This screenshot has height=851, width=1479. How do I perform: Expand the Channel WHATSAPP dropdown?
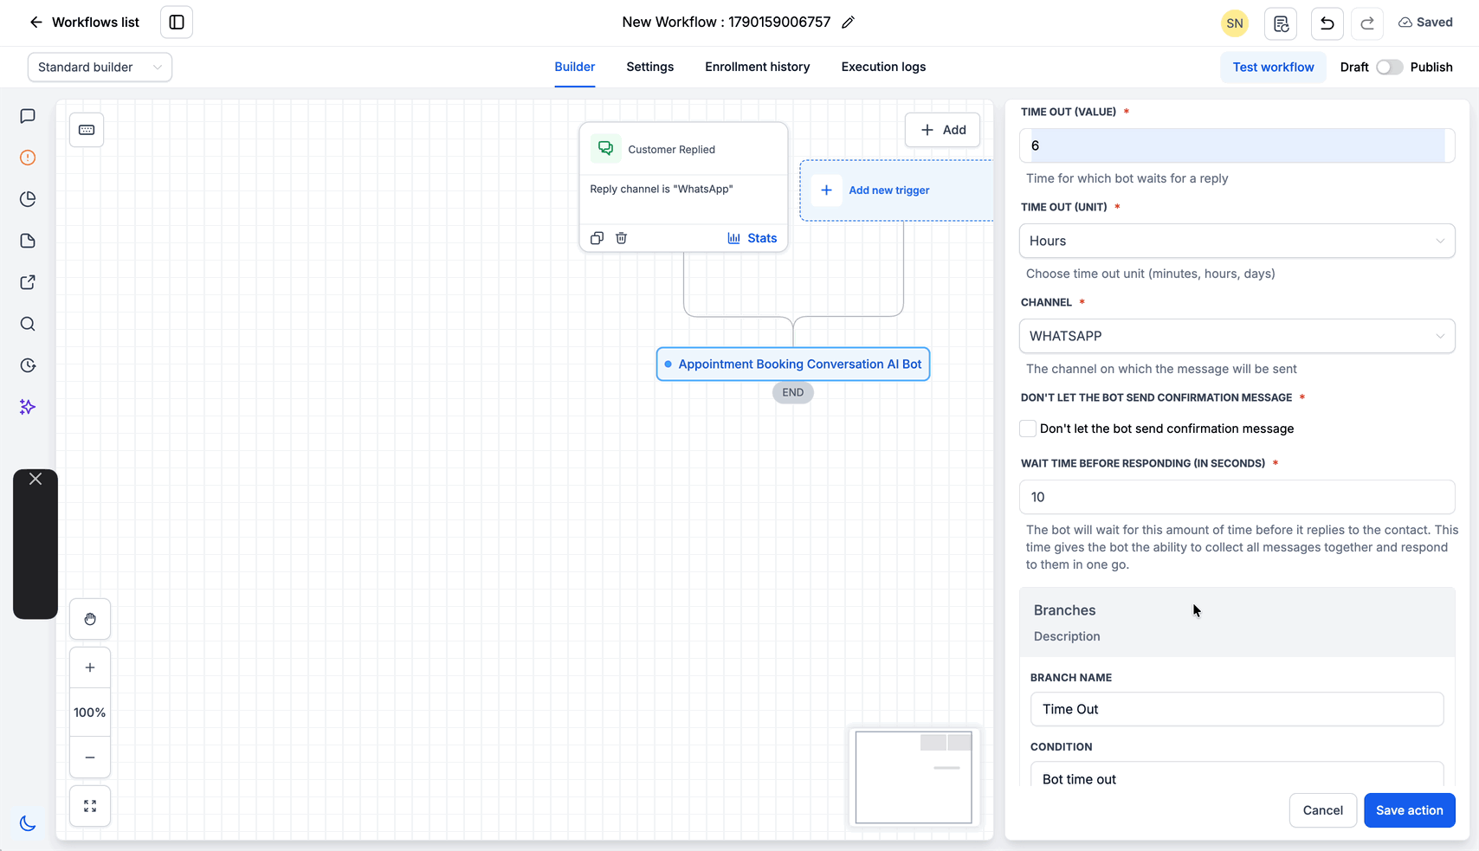click(x=1237, y=336)
